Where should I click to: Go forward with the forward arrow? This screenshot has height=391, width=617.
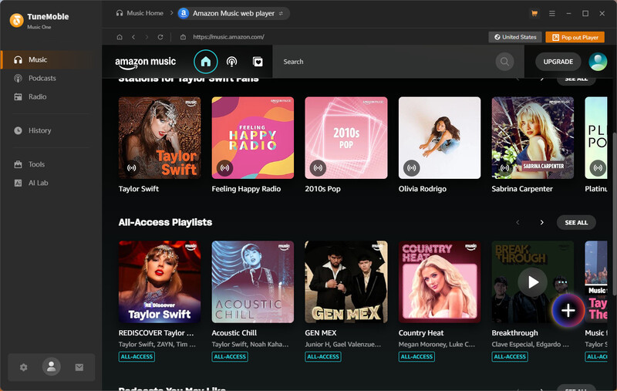(147, 37)
